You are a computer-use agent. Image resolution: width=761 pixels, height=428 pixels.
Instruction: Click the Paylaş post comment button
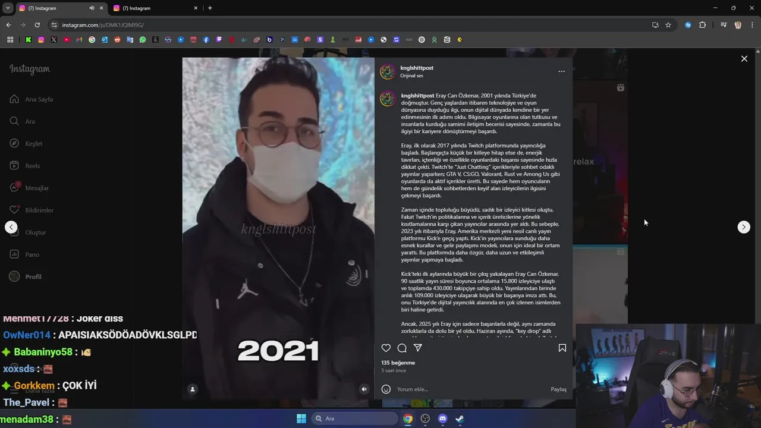pyautogui.click(x=558, y=389)
